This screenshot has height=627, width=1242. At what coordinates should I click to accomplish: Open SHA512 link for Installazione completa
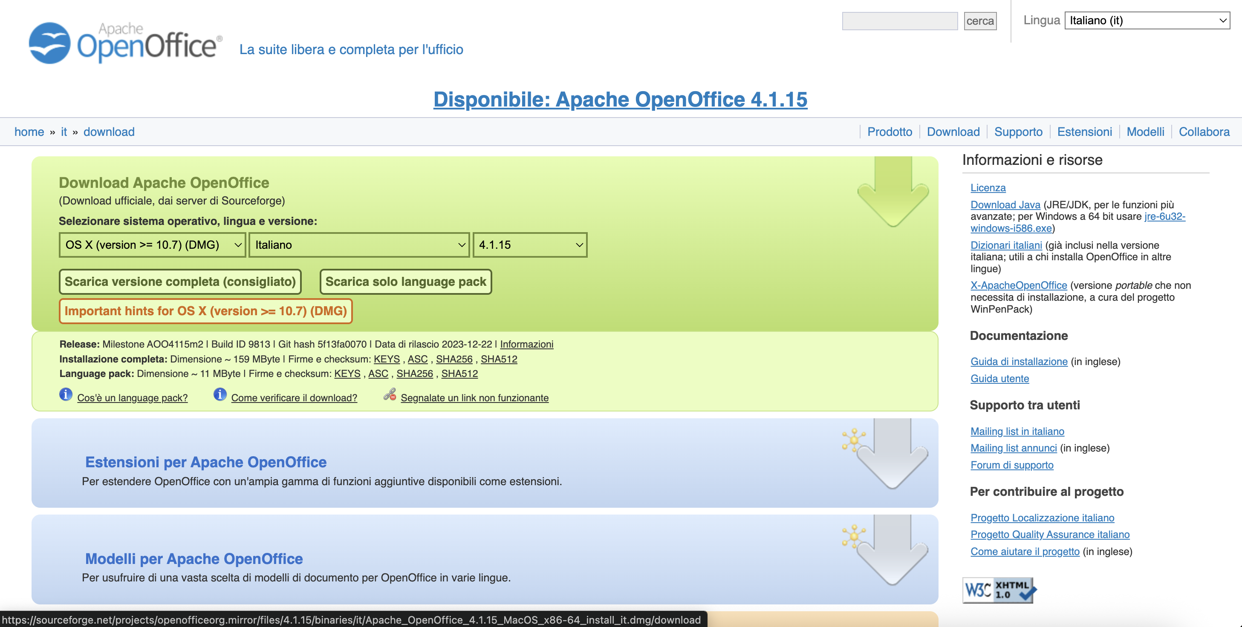499,359
